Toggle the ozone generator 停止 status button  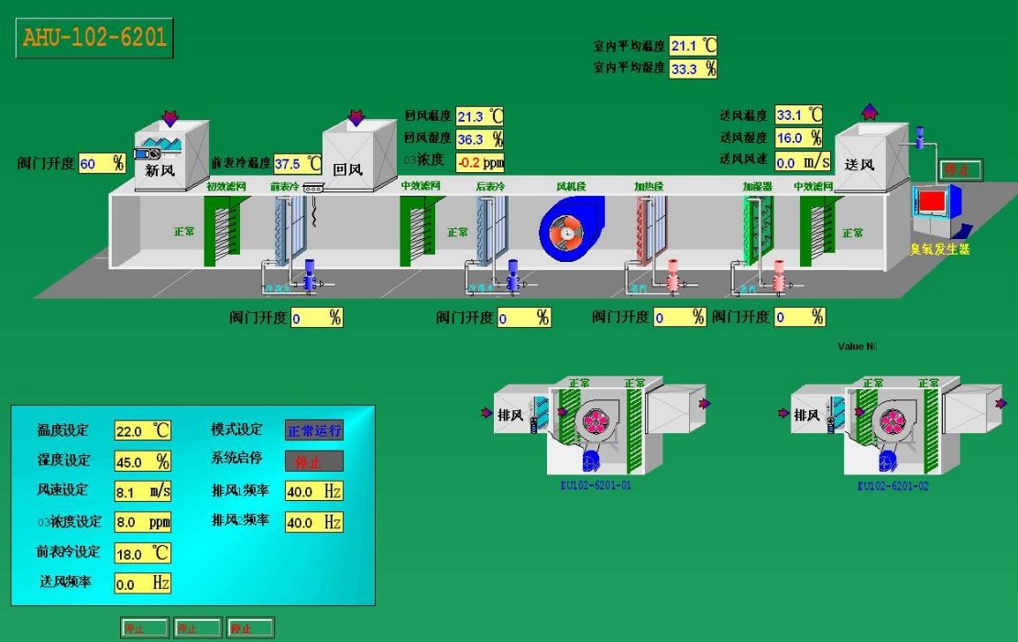[x=962, y=169]
